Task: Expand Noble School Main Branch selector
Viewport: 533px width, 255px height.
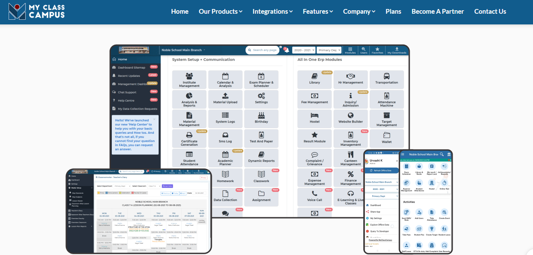Action: click(x=184, y=50)
